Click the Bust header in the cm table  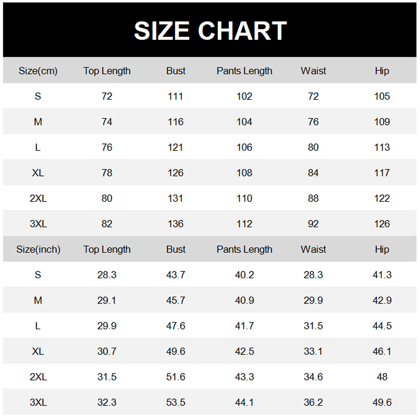coord(176,71)
